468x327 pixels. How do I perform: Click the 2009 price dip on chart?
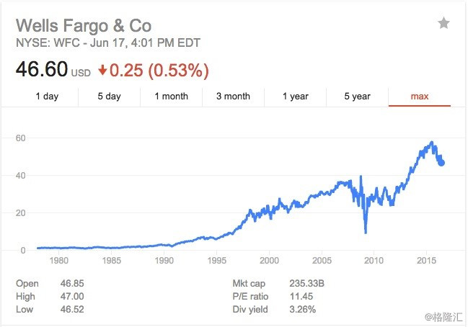coord(366,232)
